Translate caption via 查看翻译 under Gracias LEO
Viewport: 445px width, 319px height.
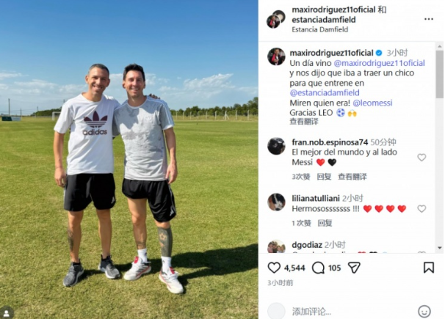304,122
